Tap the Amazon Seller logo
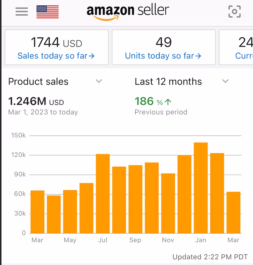The image size is (253, 265). [x=128, y=12]
